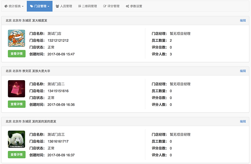Click the tag icon on 门店管理
This screenshot has width=251, height=164.
[31, 6]
